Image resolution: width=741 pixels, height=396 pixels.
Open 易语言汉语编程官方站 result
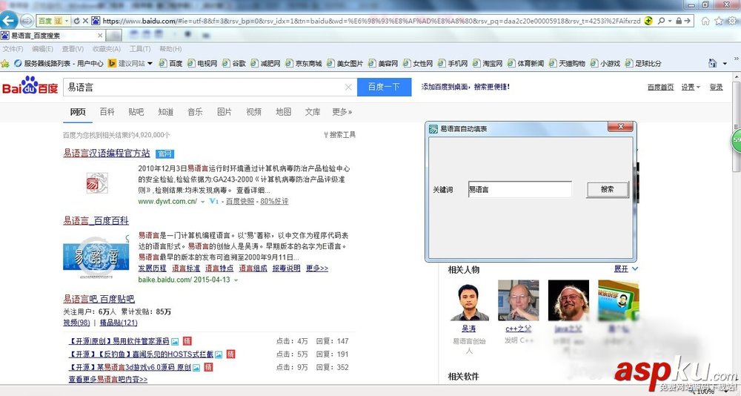tap(107, 153)
